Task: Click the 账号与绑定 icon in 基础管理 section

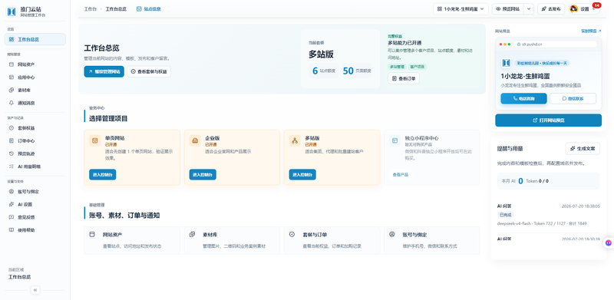Action: (391, 234)
